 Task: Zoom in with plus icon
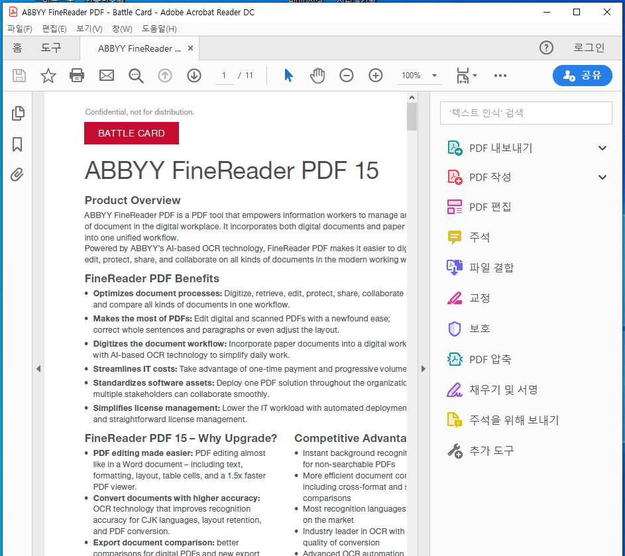click(376, 76)
